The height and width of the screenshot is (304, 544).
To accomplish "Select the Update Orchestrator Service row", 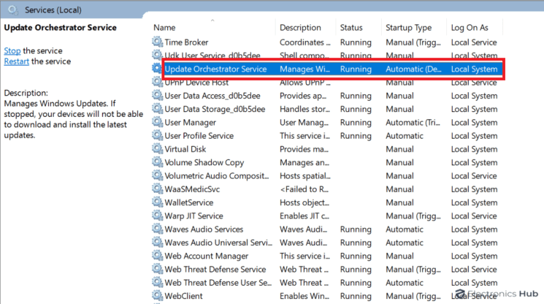I will click(215, 69).
